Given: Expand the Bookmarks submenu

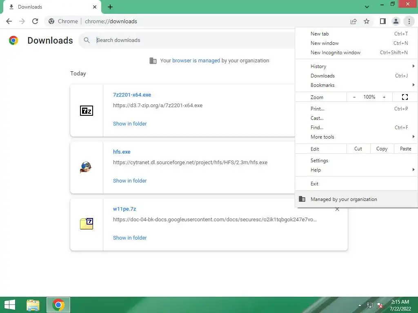Looking at the screenshot, I should [x=356, y=85].
